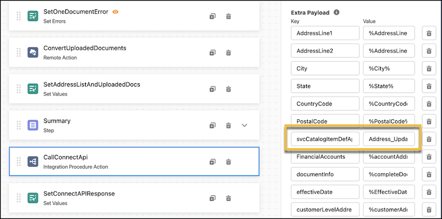Delete the svcCatalogItemDefApi payload row

[x=429, y=139]
